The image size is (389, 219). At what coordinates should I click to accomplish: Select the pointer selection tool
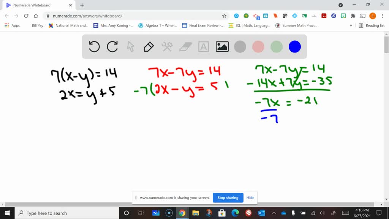[x=130, y=46]
